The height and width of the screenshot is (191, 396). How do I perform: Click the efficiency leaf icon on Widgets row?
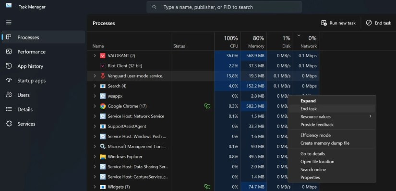207,187
